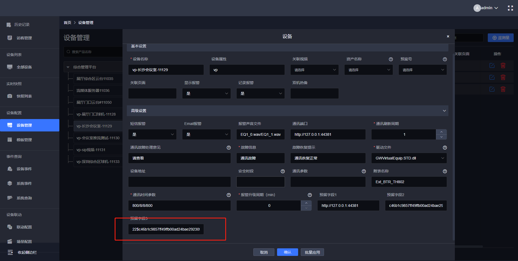
Task: Click the help icon next to 预案号
Action: (x=445, y=59)
